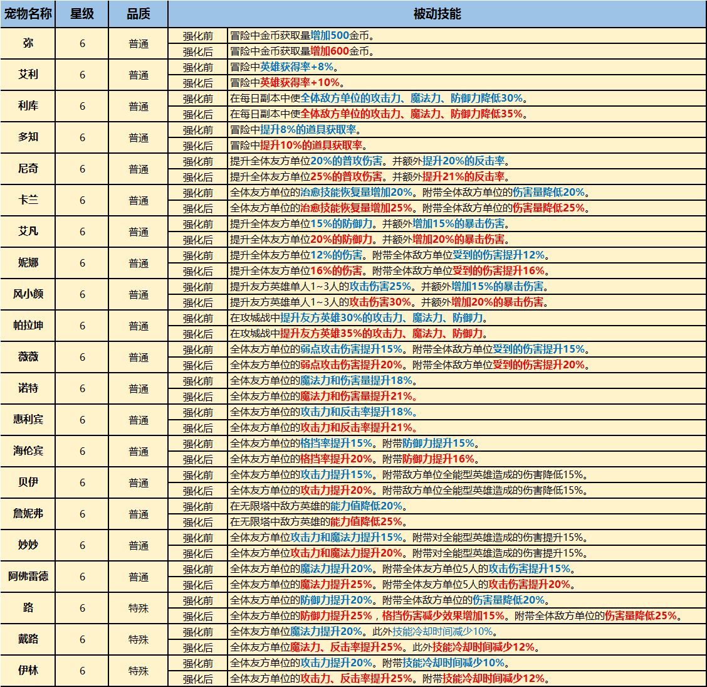
Task: Select 利库's 强化后 skill description cell
Action: pos(467,114)
